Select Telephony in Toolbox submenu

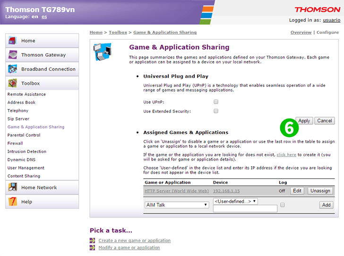[x=18, y=111]
